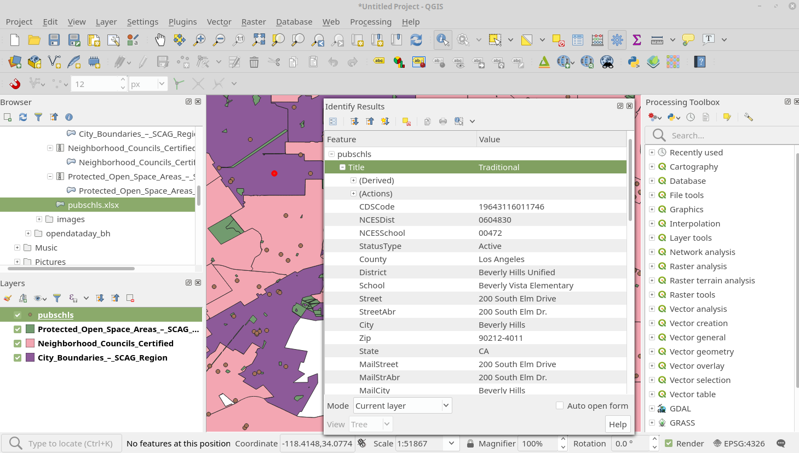Click the Zoom Out magnifier tool
This screenshot has width=799, height=453.
point(219,40)
